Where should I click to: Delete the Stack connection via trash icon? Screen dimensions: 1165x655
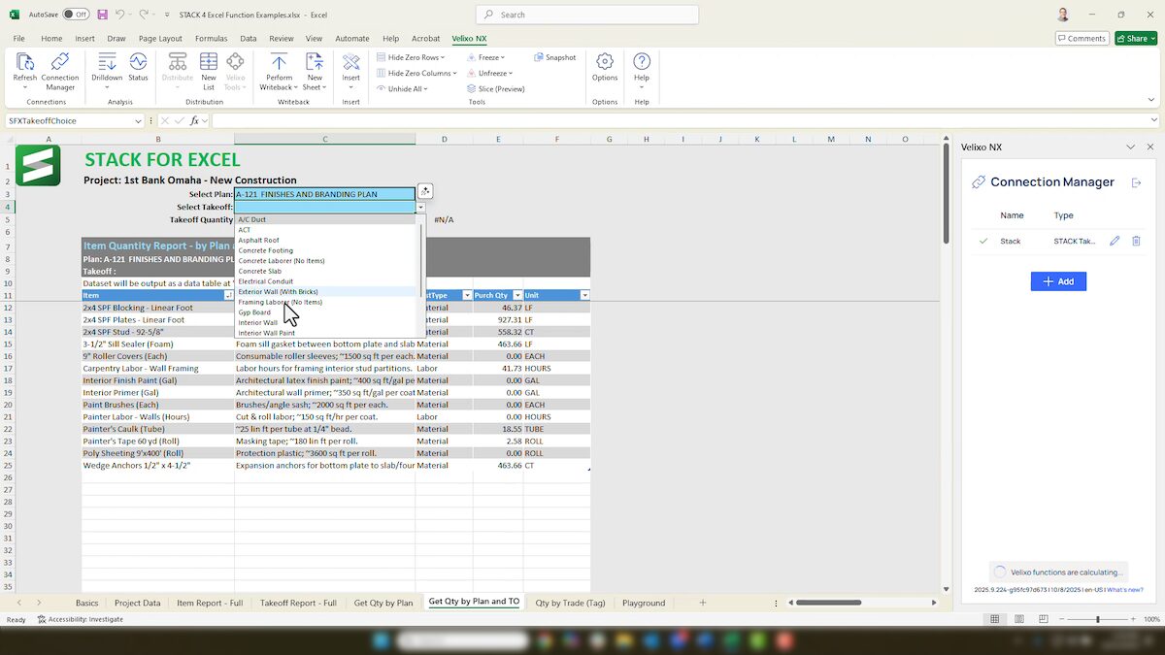[1136, 241]
